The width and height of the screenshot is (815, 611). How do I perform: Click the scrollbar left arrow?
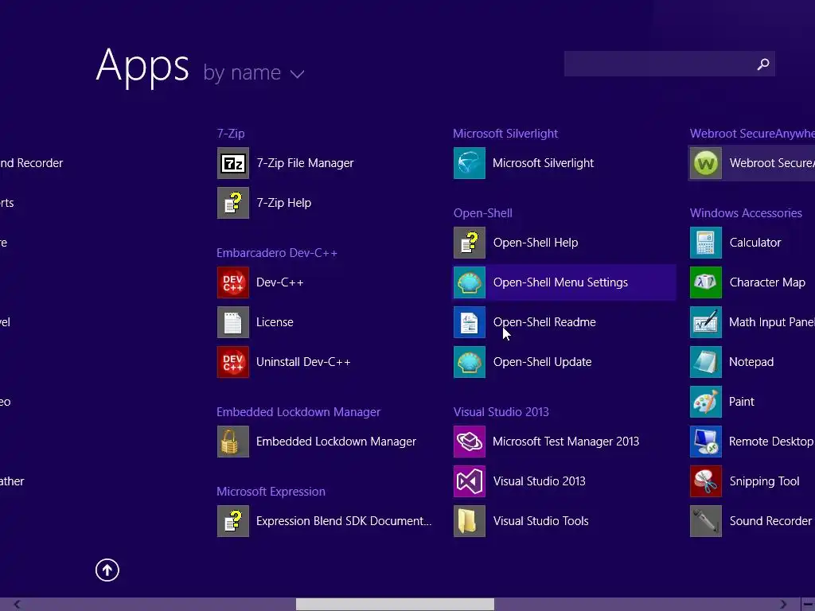[x=18, y=605]
